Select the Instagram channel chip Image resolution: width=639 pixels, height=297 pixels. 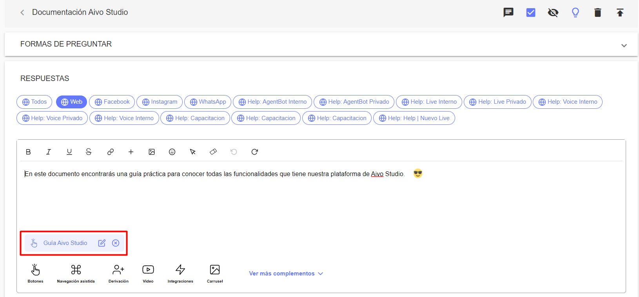coord(160,102)
